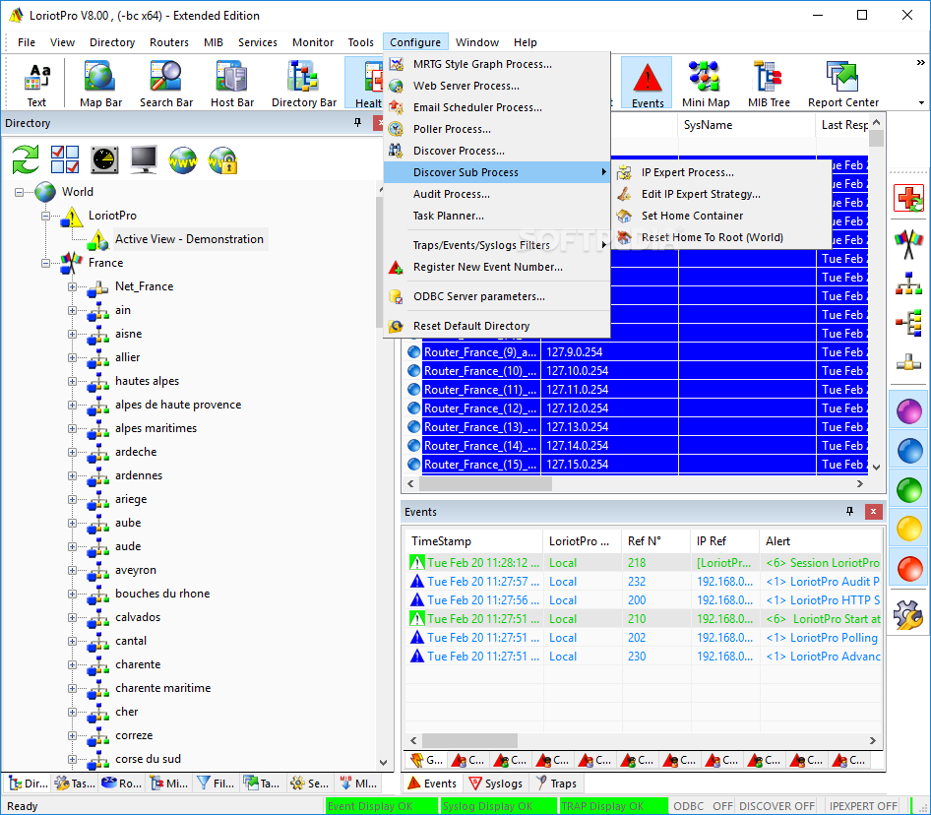The image size is (931, 815).
Task: Select event row with Ref N° 218
Action: click(x=643, y=563)
